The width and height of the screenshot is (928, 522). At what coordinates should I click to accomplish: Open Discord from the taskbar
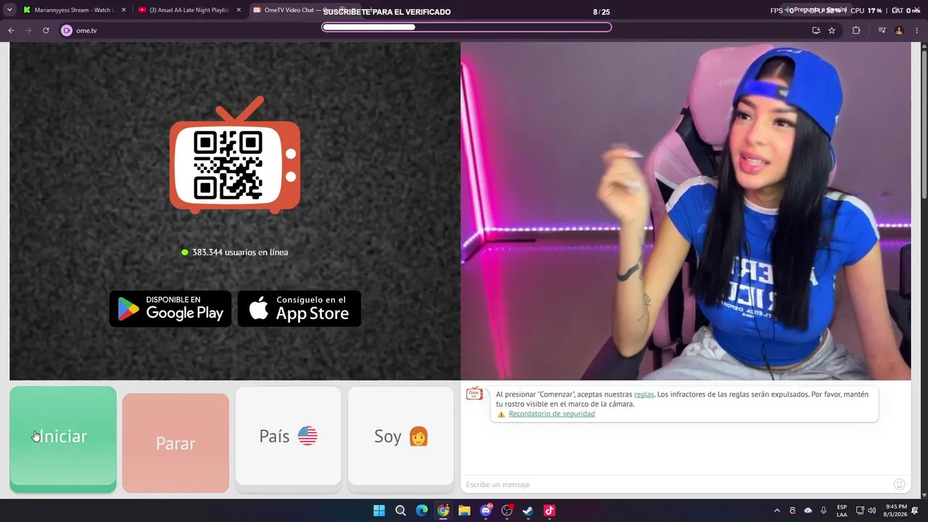(486, 510)
